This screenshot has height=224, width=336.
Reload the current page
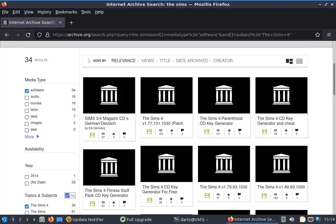28,35
